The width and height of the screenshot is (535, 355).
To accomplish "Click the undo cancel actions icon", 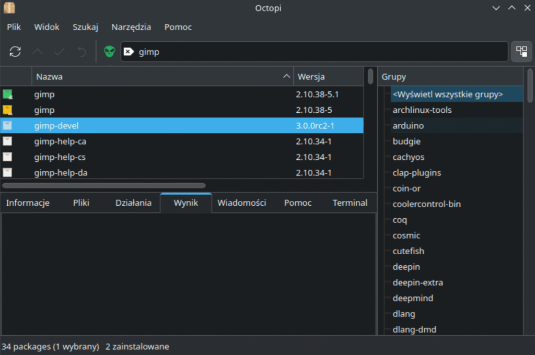I will 82,51.
